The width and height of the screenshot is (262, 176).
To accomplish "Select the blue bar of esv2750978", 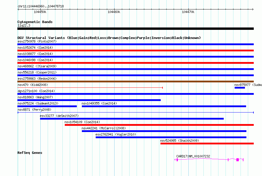I will [135, 44].
